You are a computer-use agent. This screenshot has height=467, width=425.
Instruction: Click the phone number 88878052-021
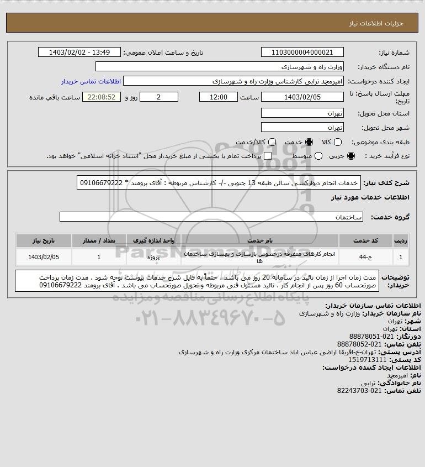(359, 344)
